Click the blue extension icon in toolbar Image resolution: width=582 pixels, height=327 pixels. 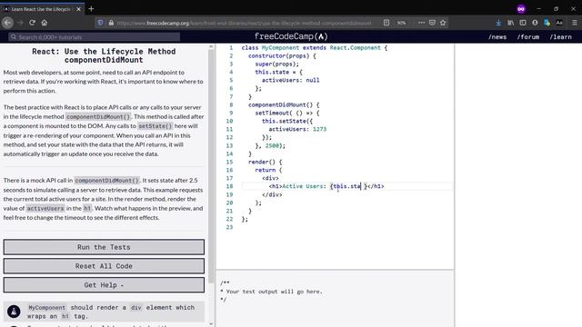547,23
